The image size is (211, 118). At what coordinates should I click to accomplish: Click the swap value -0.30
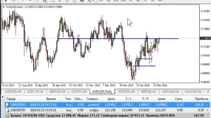(179, 105)
